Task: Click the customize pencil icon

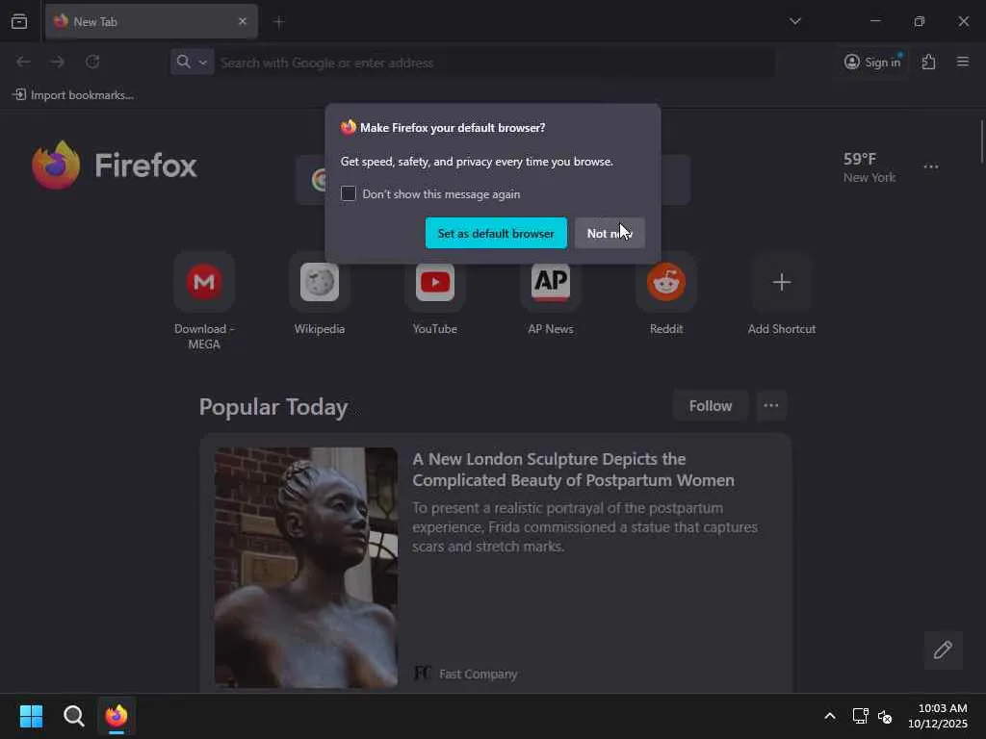Action: pos(942,650)
